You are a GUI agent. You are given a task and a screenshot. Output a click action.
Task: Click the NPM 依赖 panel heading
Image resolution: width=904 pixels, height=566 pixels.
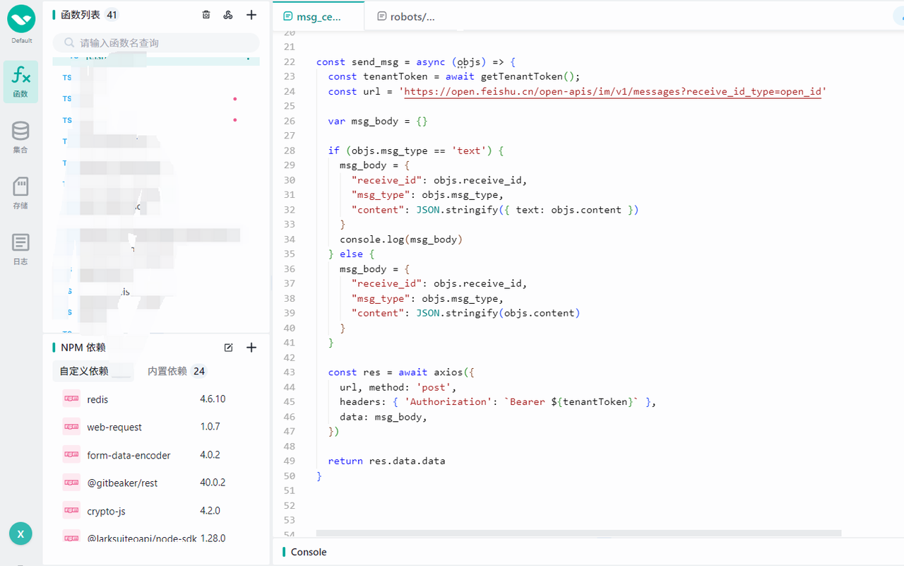[x=83, y=348]
